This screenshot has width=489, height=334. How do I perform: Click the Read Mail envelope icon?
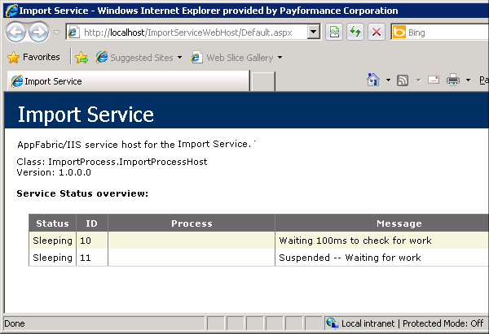(x=434, y=80)
